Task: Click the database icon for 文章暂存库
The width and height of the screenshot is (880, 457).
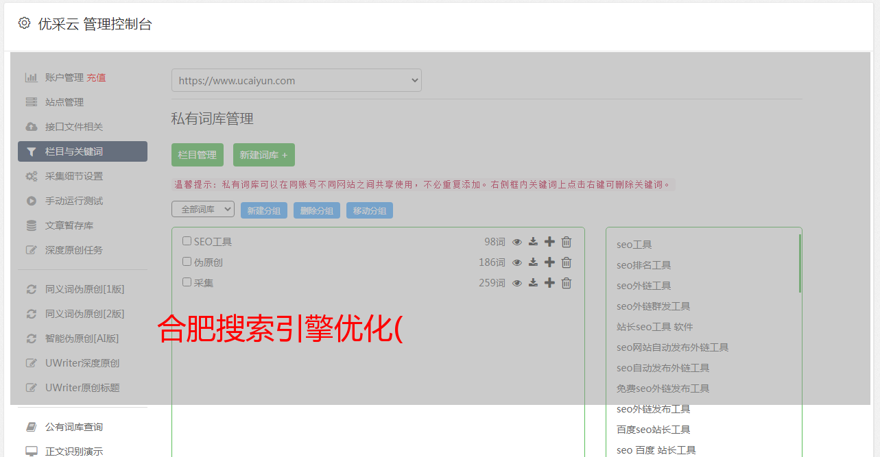Action: (31, 225)
